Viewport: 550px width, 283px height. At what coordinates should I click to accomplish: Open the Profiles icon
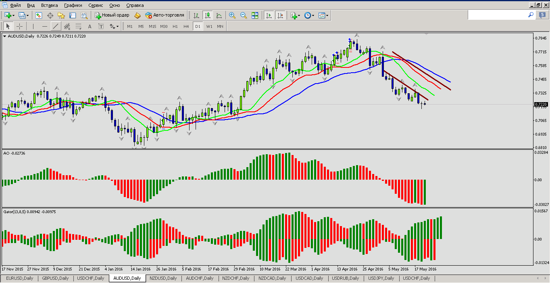click(22, 15)
